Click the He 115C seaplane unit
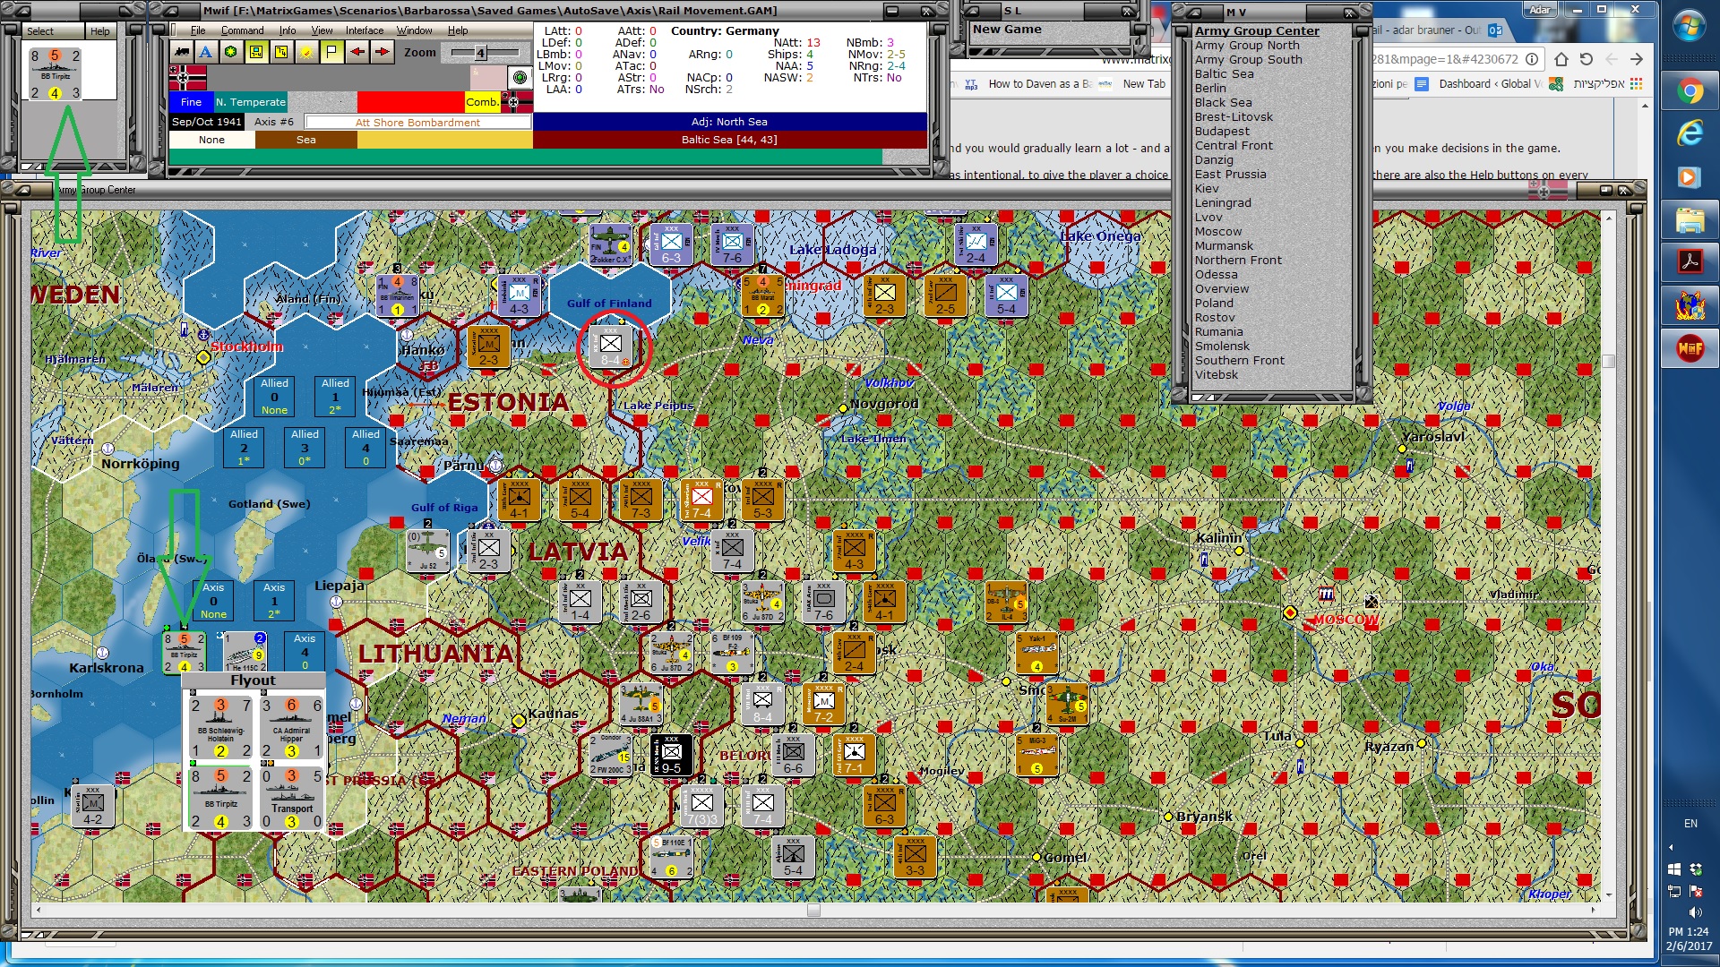This screenshot has height=967, width=1720. tap(245, 652)
